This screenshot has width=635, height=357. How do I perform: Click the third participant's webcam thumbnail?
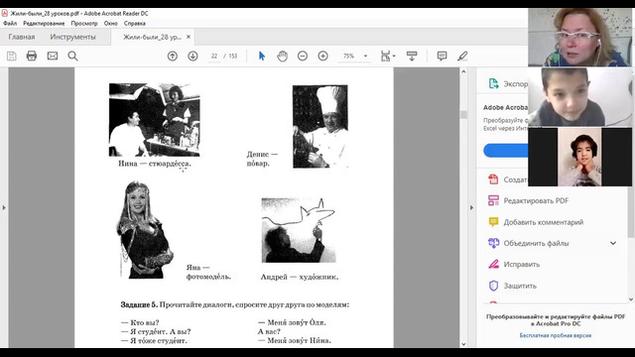(x=579, y=157)
